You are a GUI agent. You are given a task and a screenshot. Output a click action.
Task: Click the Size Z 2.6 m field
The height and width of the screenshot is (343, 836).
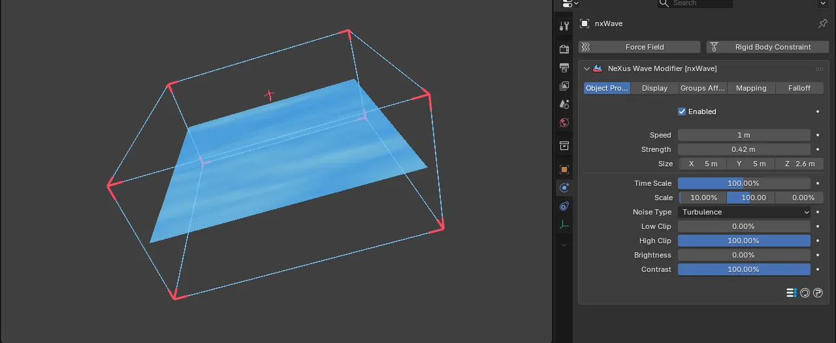[x=799, y=164]
